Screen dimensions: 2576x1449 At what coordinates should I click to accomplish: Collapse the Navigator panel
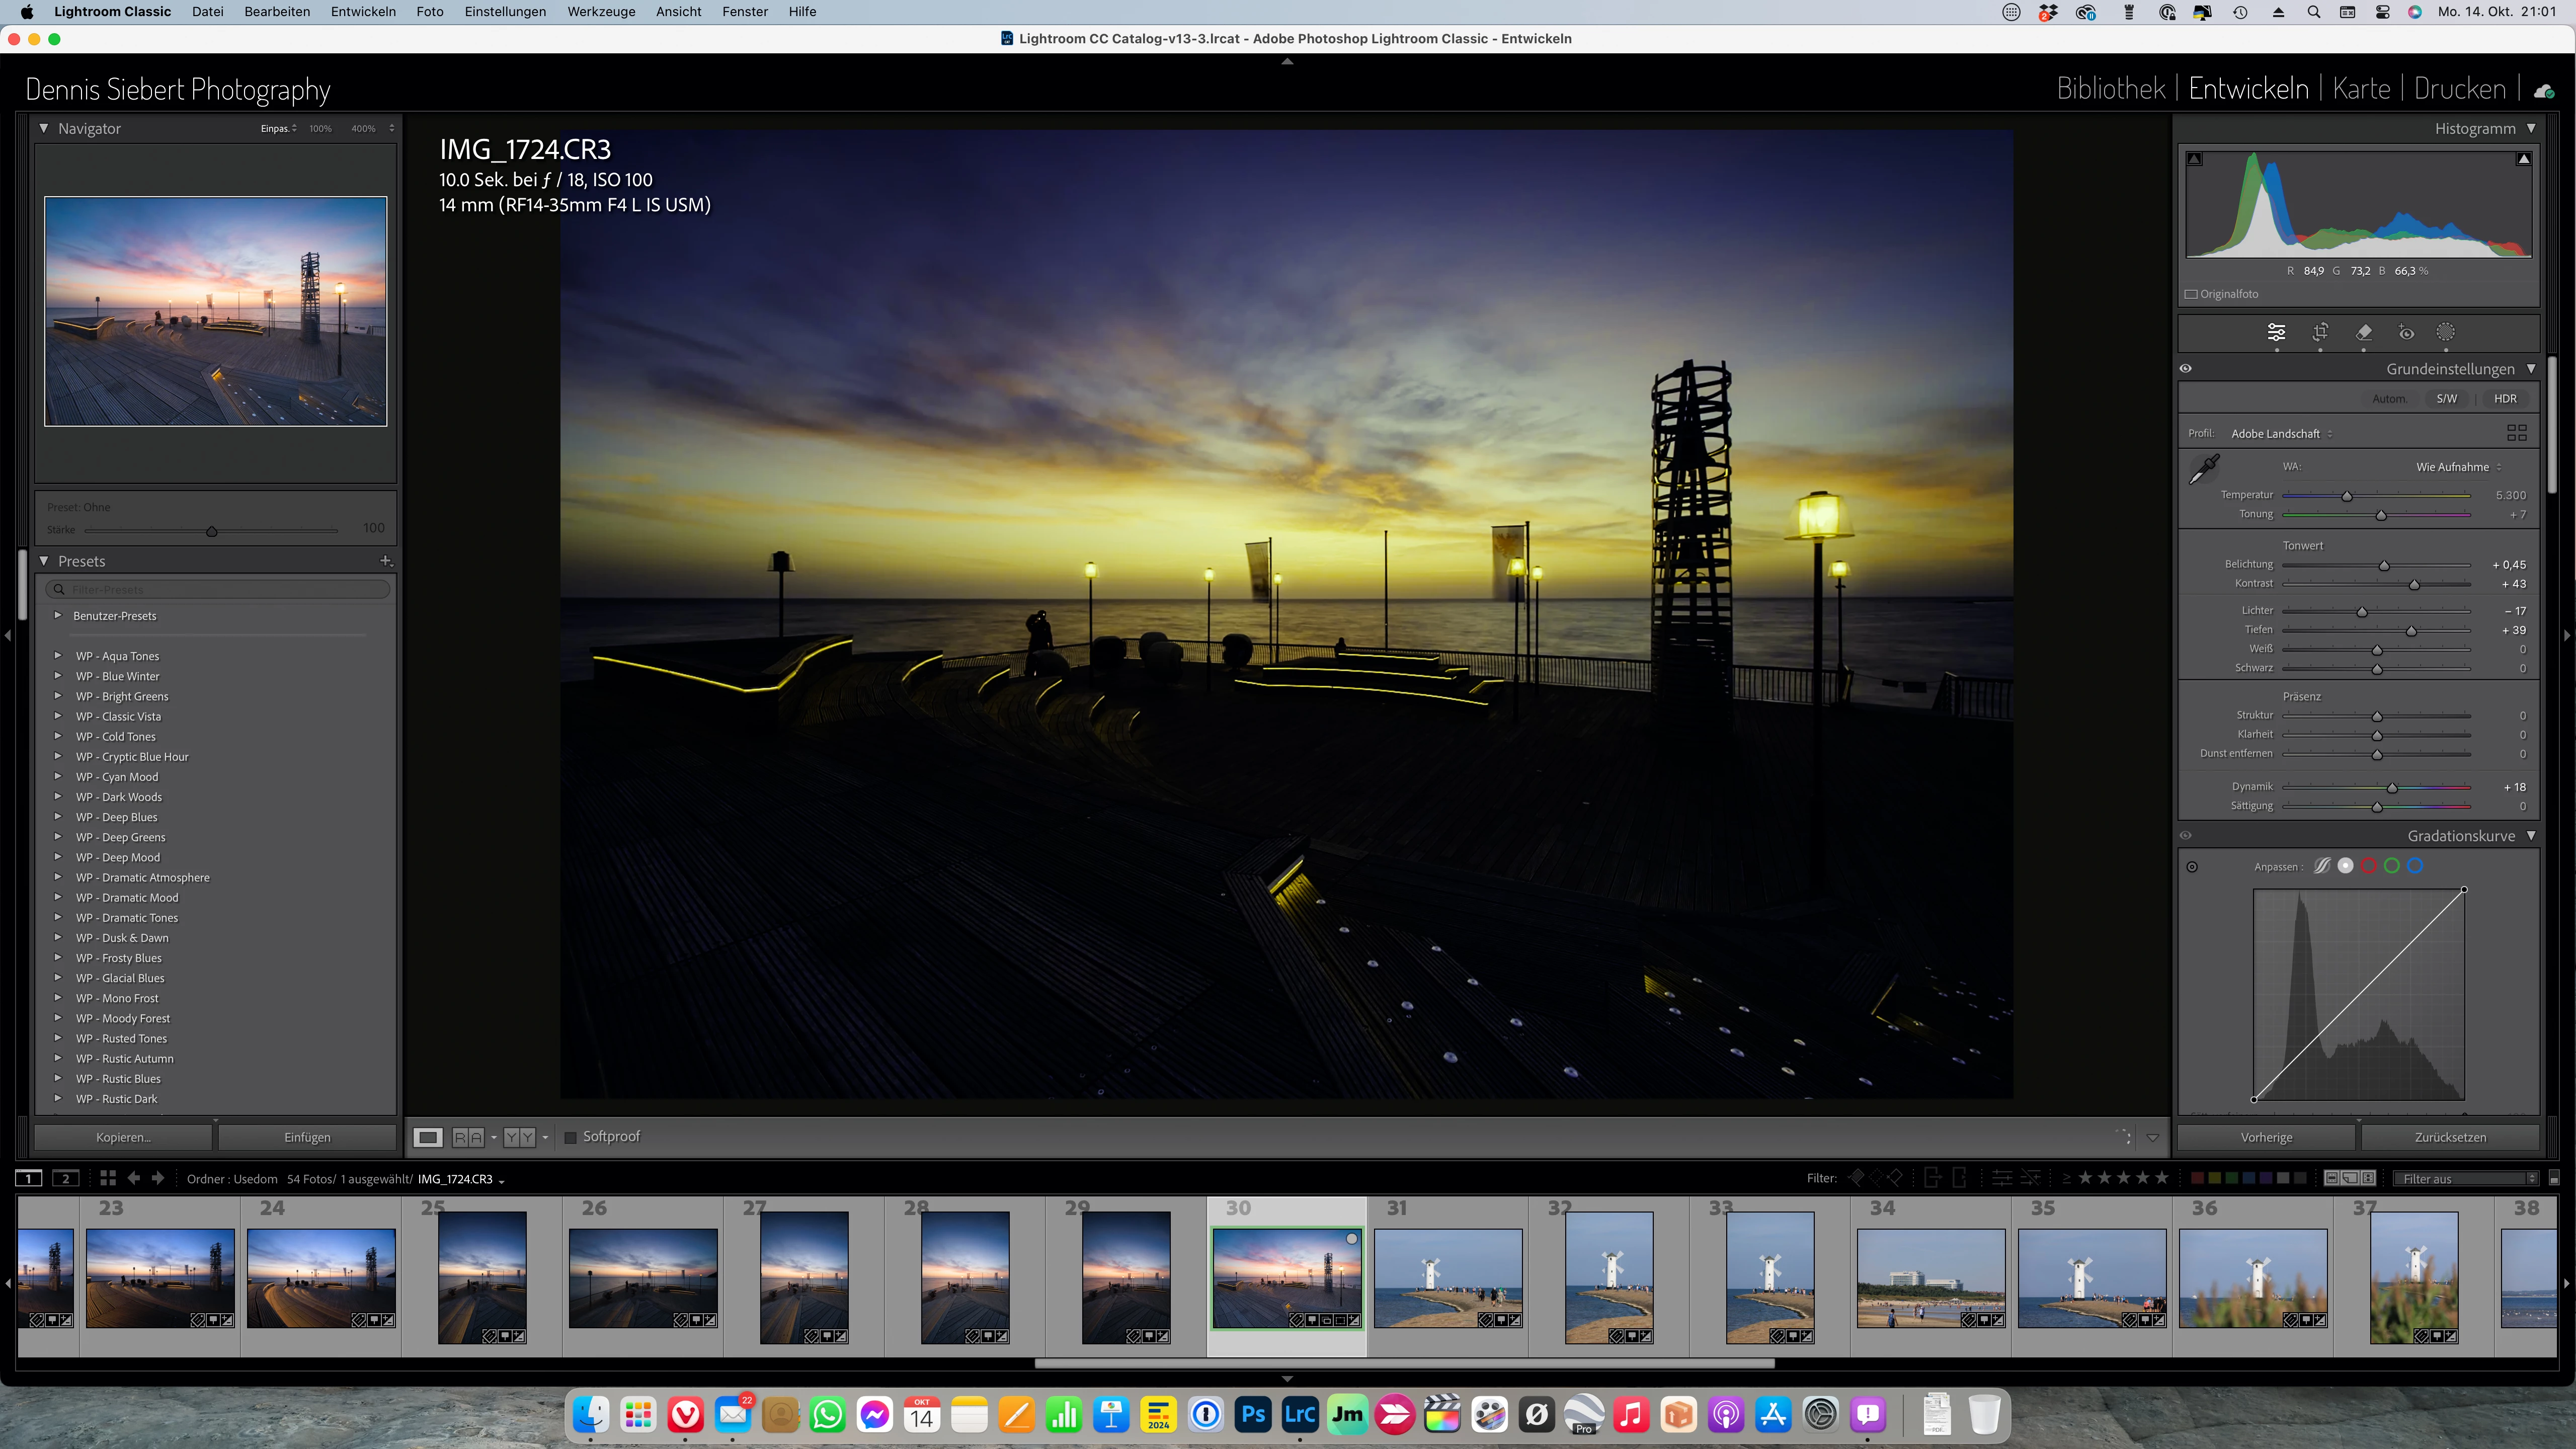point(44,128)
